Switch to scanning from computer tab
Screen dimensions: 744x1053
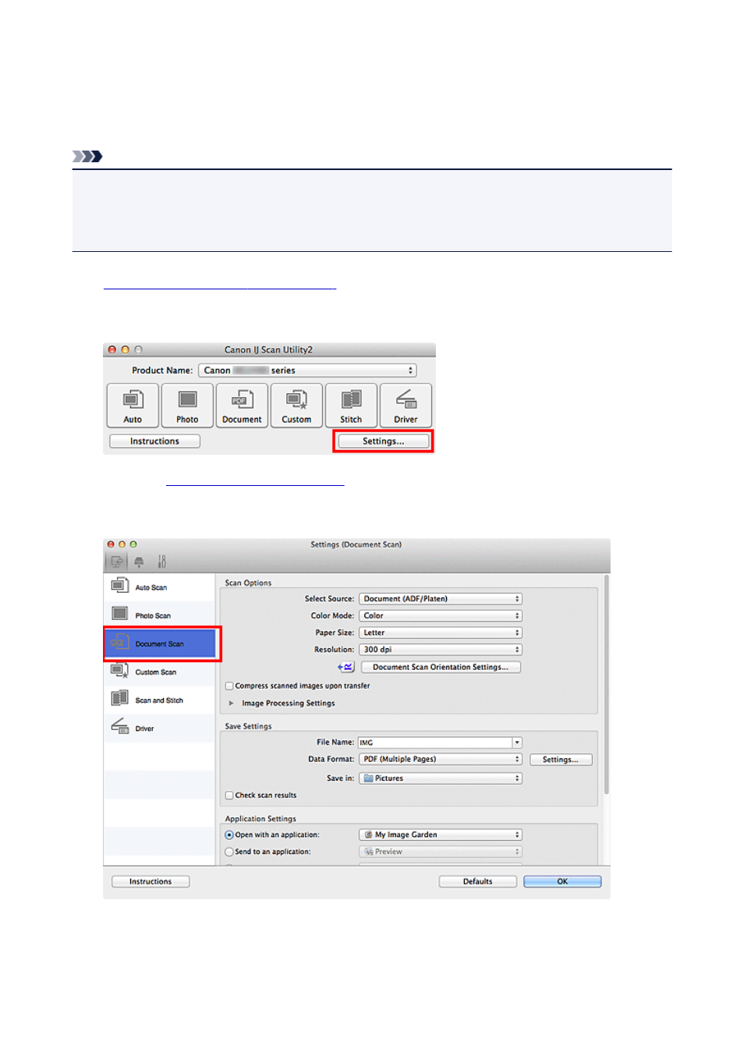[x=116, y=561]
